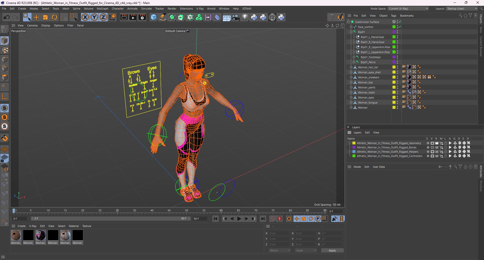This screenshot has height=260, width=484.
Task: Go to End of animation
Action: 263,219
